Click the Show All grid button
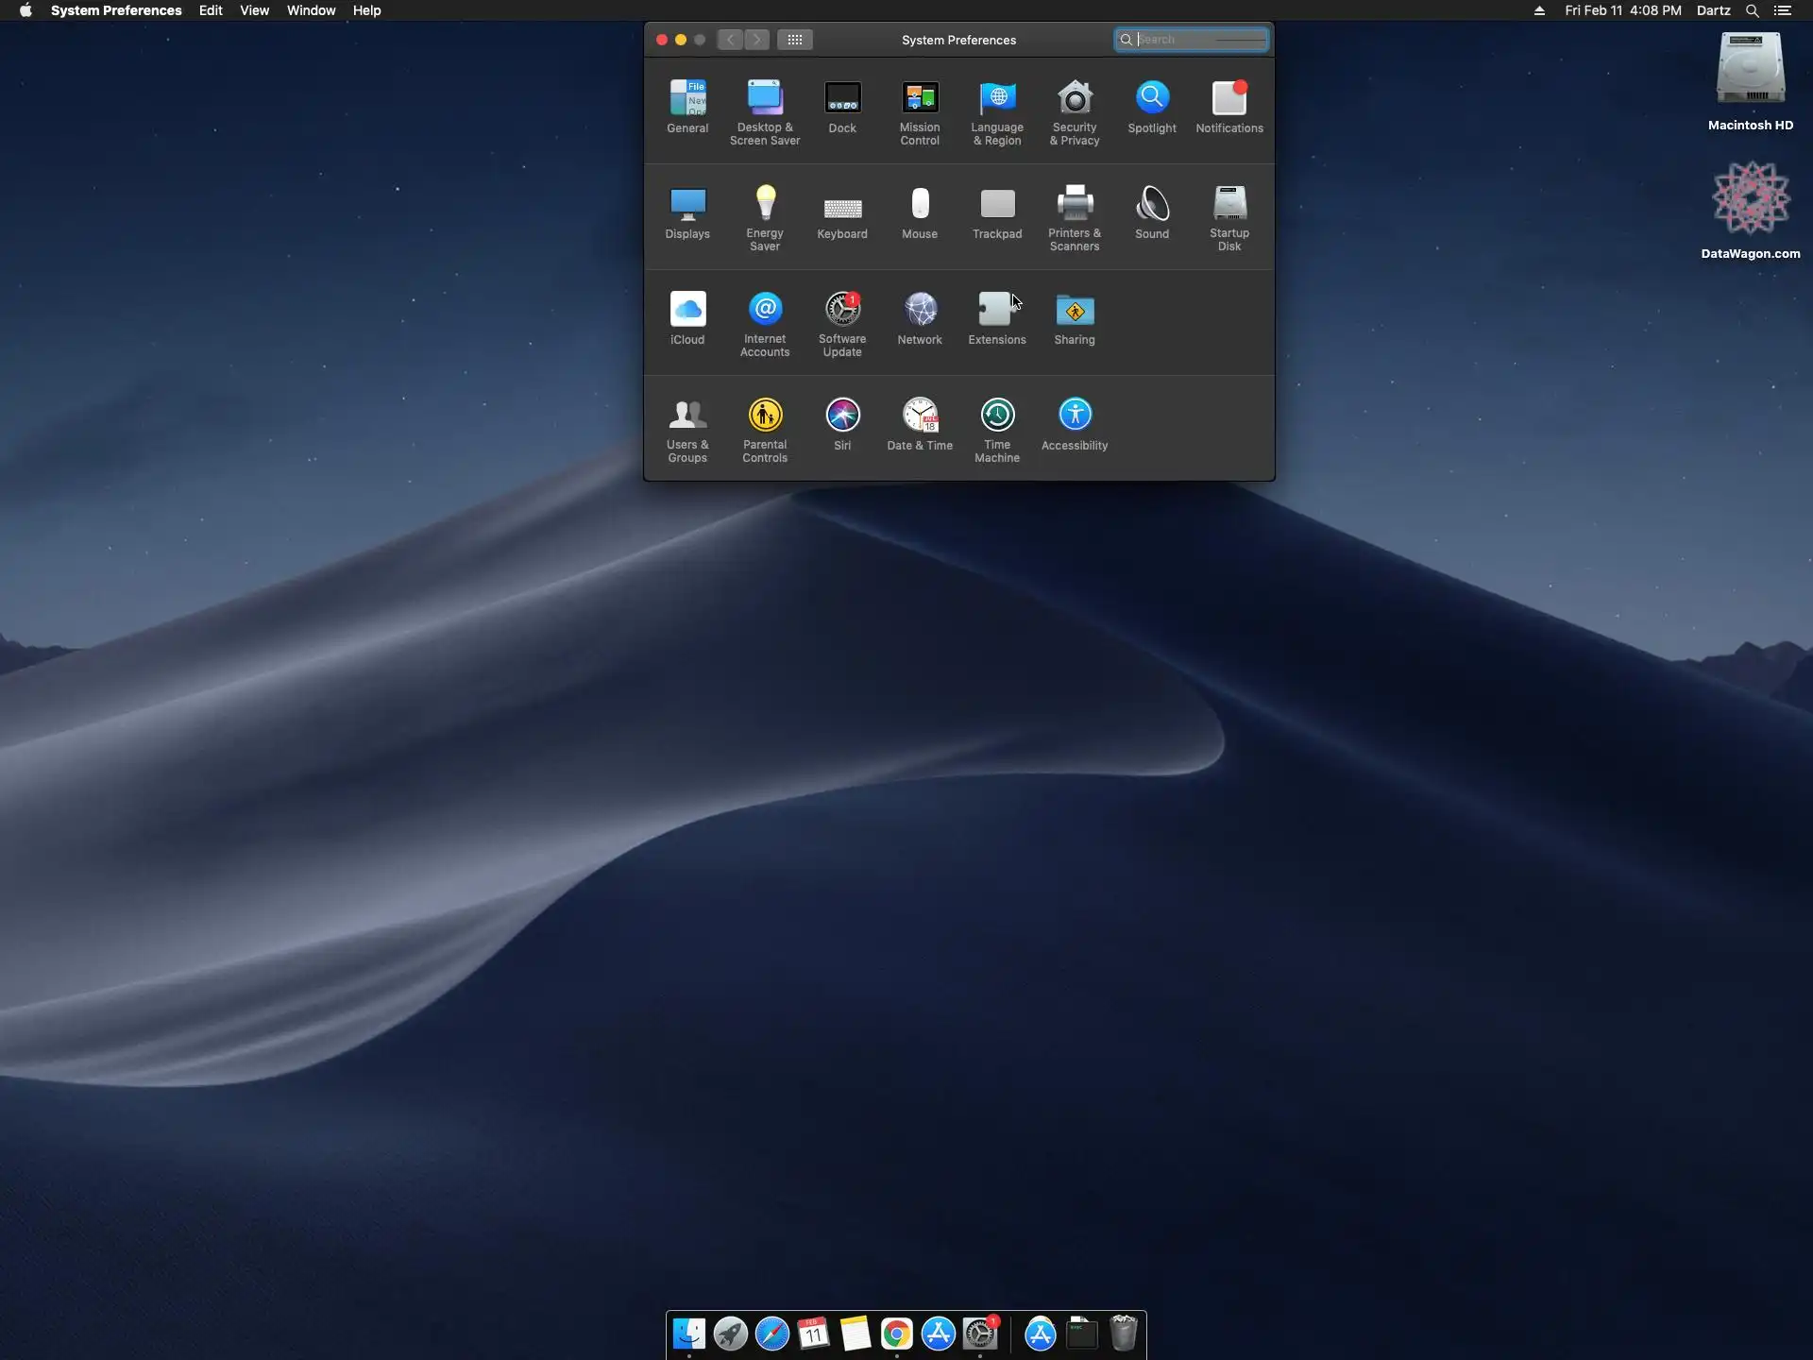Screen dimensions: 1813x1360 [795, 40]
